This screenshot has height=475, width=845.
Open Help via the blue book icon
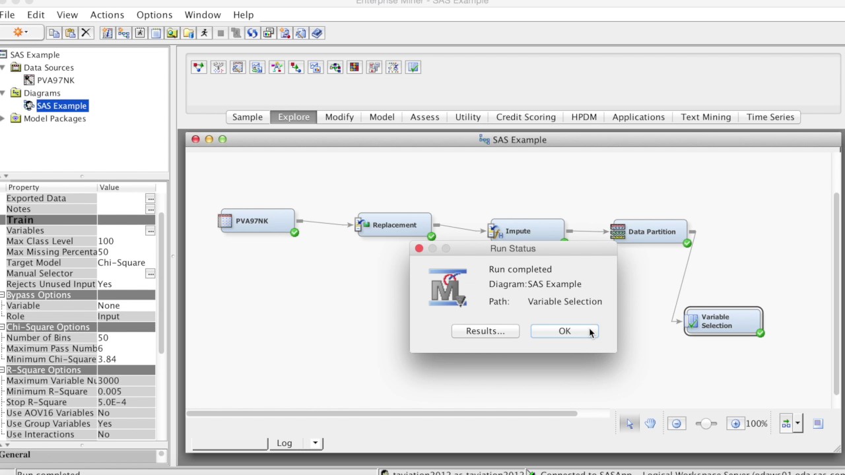click(317, 33)
